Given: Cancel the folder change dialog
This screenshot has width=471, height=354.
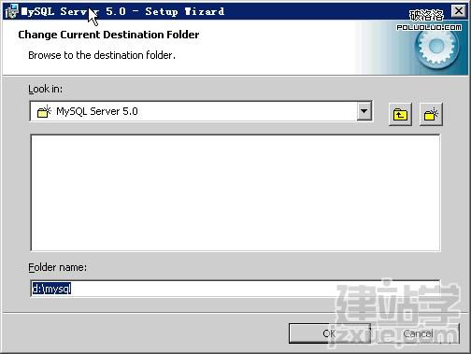Looking at the screenshot, I should pos(418,333).
